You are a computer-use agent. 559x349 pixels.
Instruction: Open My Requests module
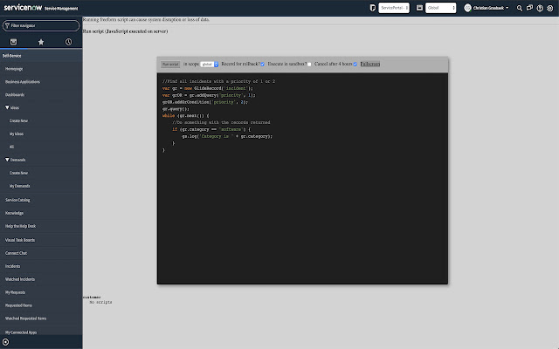pyautogui.click(x=16, y=292)
